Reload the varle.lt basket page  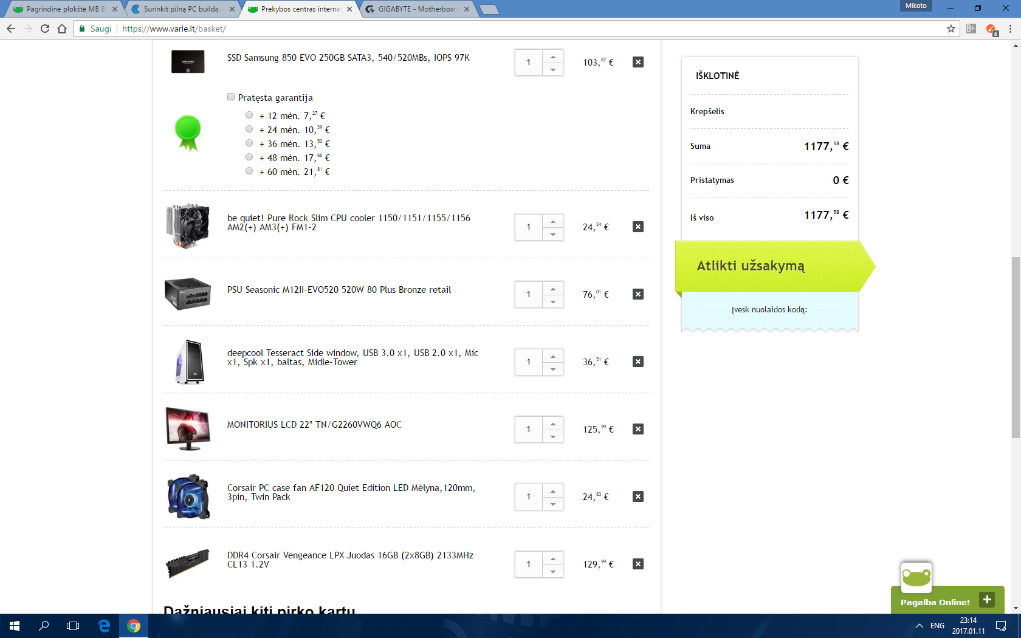[x=45, y=29]
